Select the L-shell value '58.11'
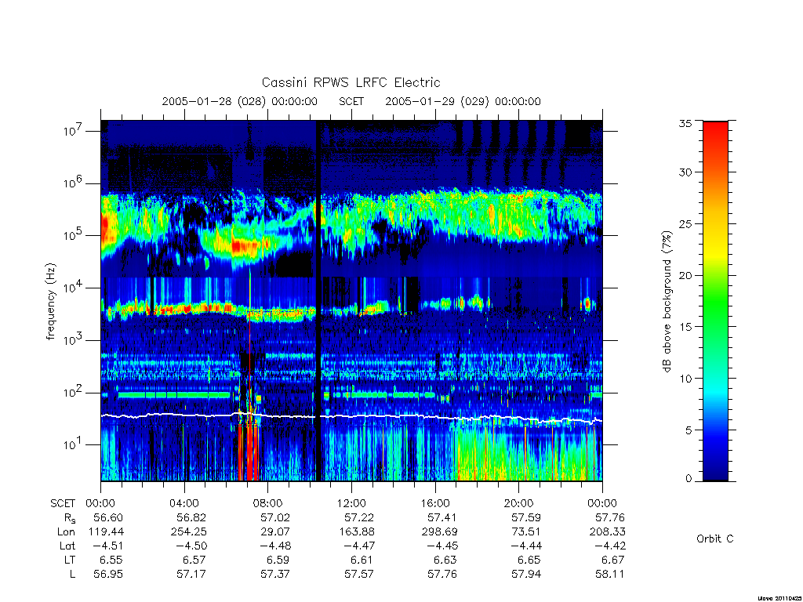The image size is (803, 602). pyautogui.click(x=609, y=574)
